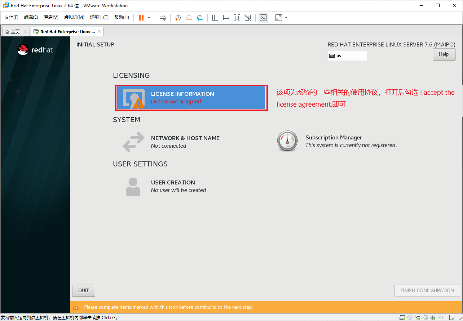Screen dimensions: 463x321
Task: Expand the power options arrow beside the pause icon
Action: click(x=149, y=18)
